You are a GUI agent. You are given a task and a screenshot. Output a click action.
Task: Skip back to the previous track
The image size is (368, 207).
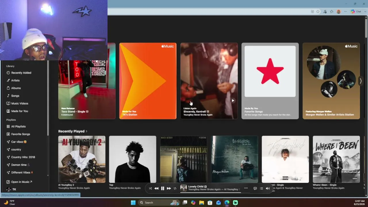pyautogui.click(x=156, y=188)
